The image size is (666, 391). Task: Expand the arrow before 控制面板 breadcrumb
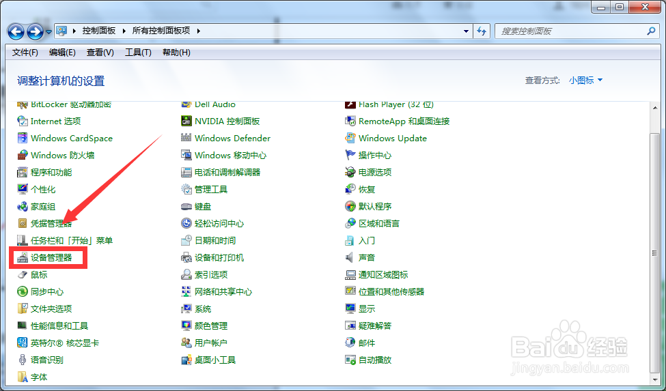[74, 31]
